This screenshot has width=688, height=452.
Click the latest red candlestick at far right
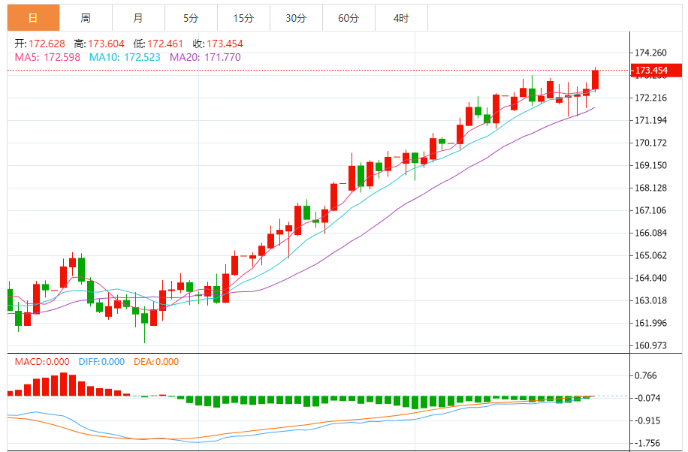coord(596,80)
